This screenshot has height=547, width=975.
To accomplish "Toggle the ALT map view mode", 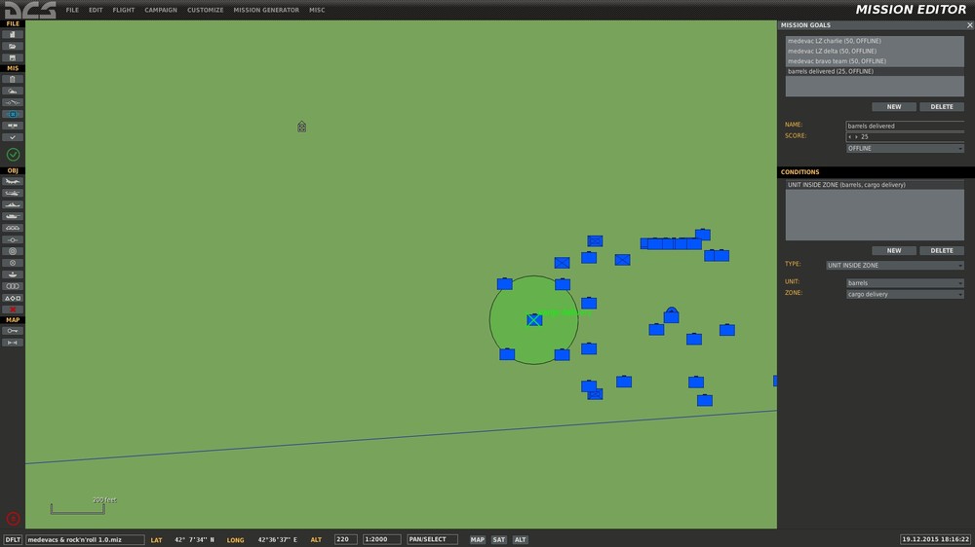I will pos(520,539).
